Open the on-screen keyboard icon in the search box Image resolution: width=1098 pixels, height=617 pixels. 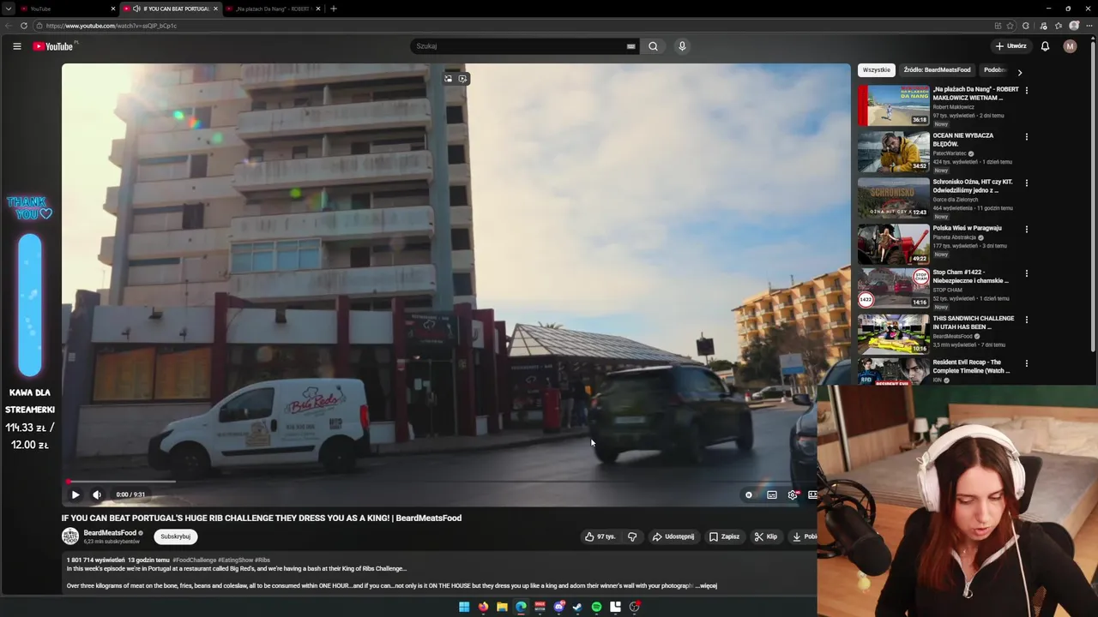click(x=630, y=46)
